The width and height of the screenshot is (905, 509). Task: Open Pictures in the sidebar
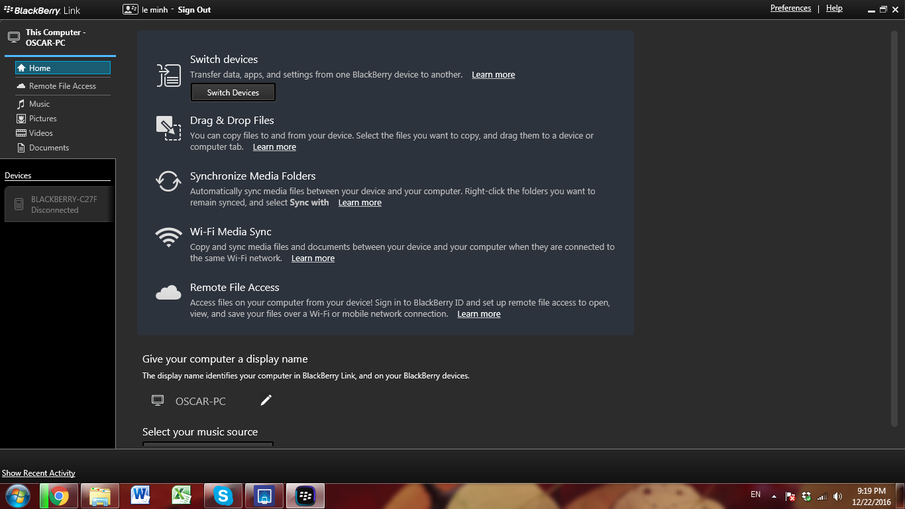tap(42, 119)
